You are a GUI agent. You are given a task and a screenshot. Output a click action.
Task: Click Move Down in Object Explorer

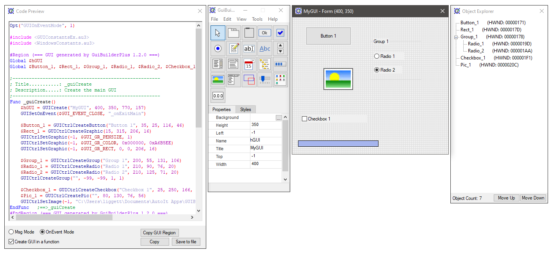pos(533,198)
